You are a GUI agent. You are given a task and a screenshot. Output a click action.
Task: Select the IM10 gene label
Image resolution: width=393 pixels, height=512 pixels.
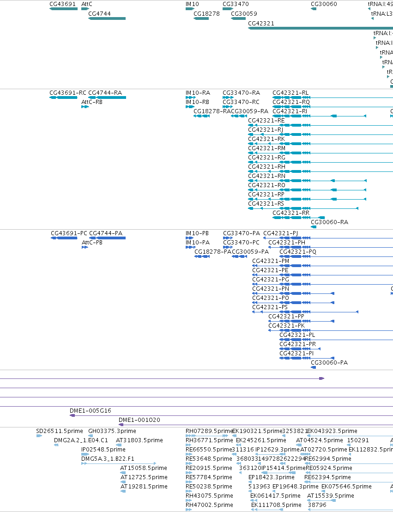click(x=192, y=4)
